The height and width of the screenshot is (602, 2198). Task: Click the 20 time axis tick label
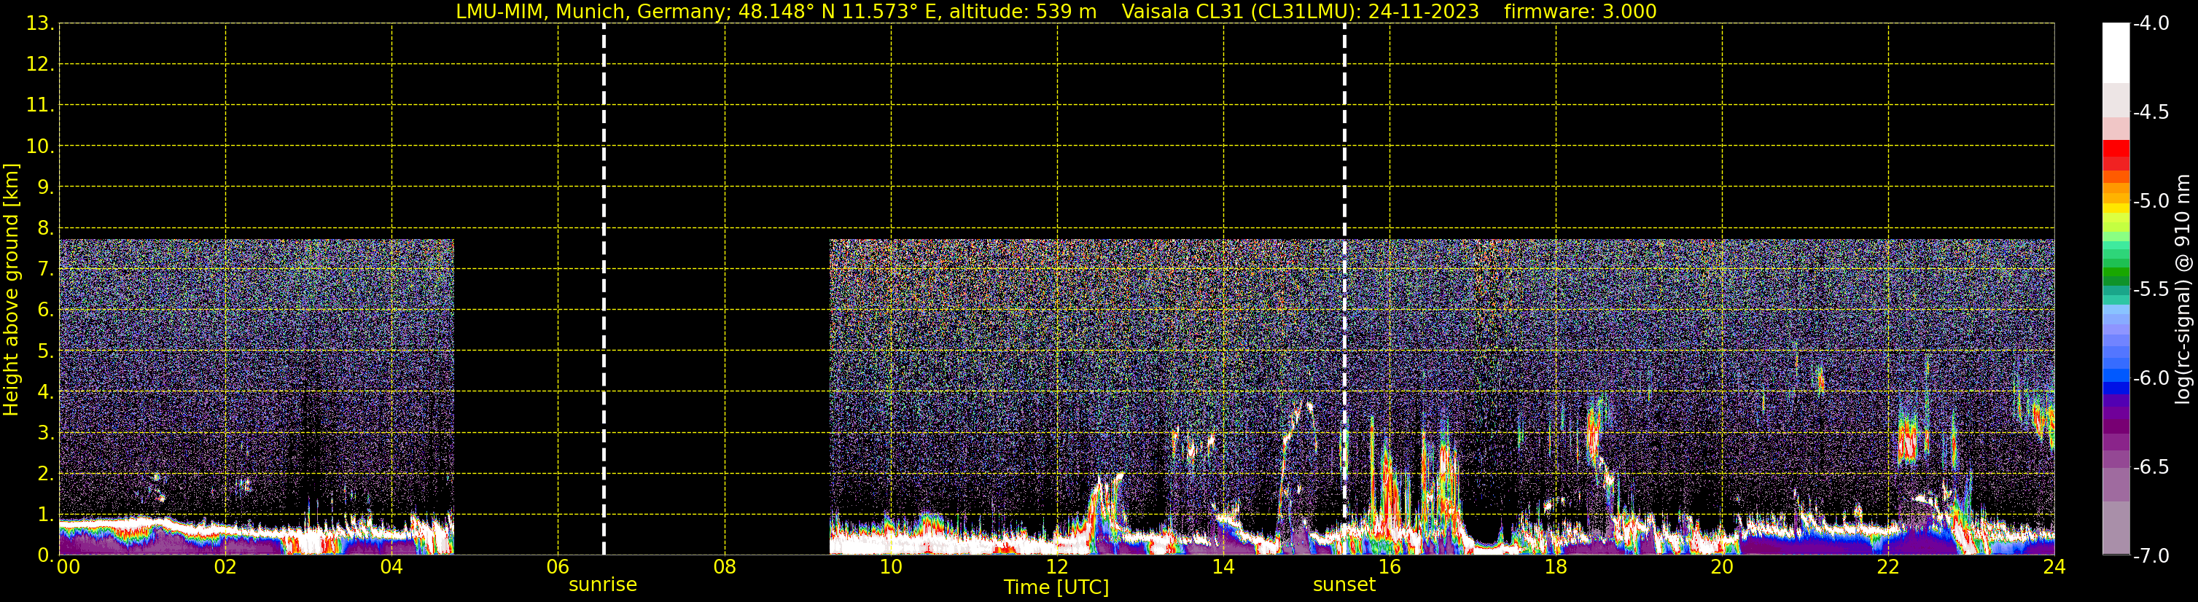pyautogui.click(x=1722, y=566)
